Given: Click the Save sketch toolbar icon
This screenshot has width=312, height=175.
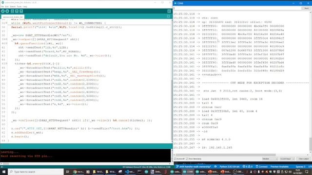Looking at the screenshot, I should 21,11.
